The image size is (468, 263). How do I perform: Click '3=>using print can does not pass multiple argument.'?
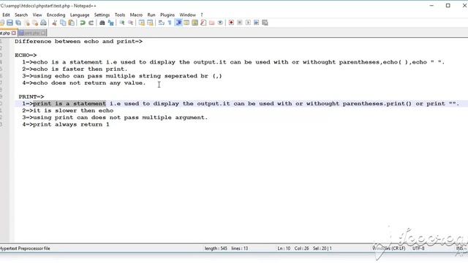point(115,118)
